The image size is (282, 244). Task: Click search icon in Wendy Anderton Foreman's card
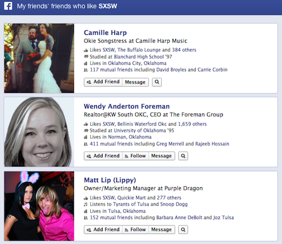(x=183, y=156)
